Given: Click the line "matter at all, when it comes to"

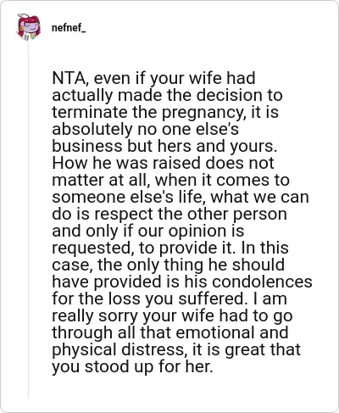Looking at the screenshot, I should coord(170,180).
